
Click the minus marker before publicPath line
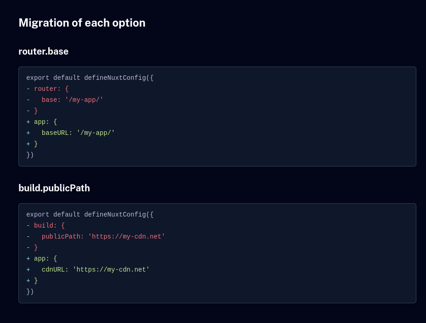pyautogui.click(x=28, y=236)
